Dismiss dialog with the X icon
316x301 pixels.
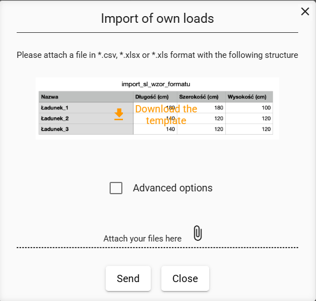pyautogui.click(x=305, y=12)
